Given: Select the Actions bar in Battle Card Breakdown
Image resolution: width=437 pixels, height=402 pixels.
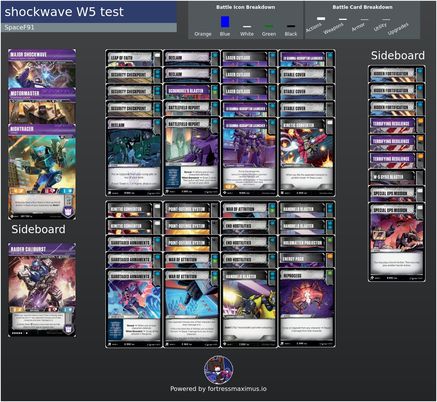Looking at the screenshot, I should click(321, 19).
